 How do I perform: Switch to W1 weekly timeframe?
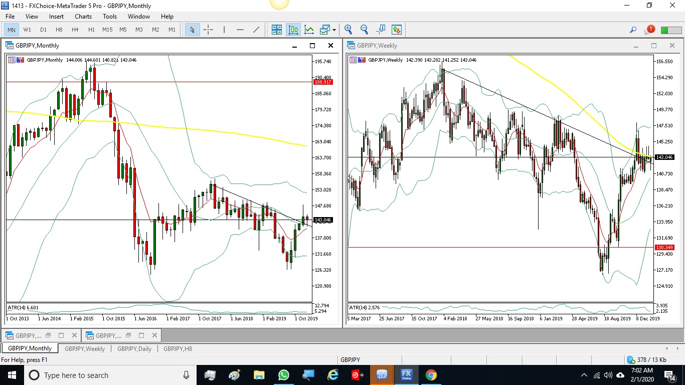point(27,30)
